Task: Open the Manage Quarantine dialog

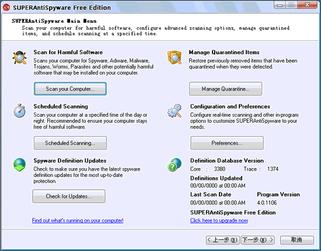Action: pos(225,89)
